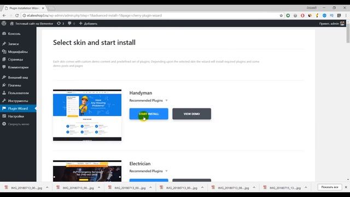This screenshot has width=350, height=197.
Task: Open Chrome three-dot menu
Action: (x=346, y=15)
